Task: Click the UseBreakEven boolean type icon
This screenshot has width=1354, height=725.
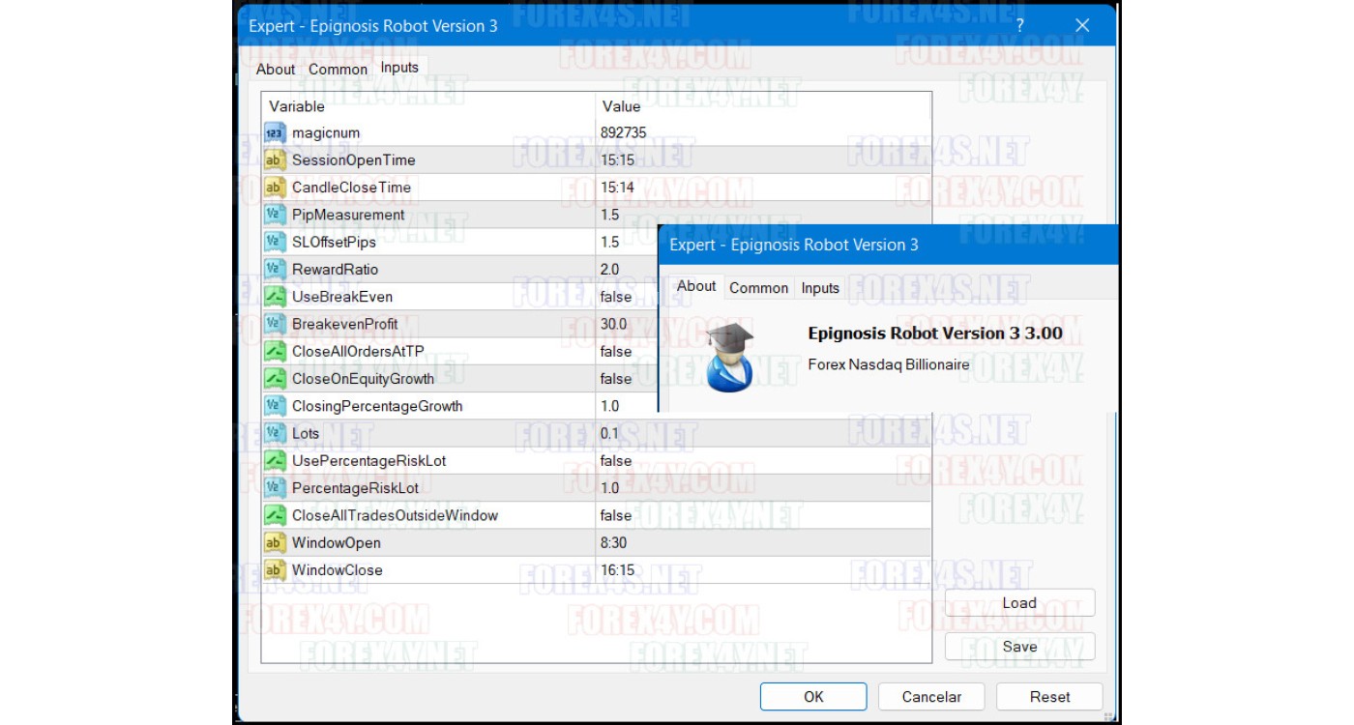Action: (x=275, y=297)
